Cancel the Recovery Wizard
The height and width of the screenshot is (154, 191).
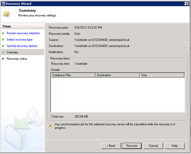pos(153,146)
